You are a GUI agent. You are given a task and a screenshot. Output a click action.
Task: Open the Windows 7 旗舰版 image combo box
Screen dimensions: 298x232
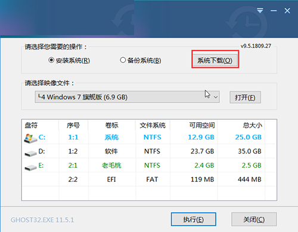127,97
